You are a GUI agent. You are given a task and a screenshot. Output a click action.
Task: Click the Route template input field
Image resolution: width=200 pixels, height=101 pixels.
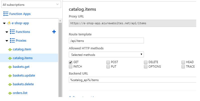[x=106, y=41]
